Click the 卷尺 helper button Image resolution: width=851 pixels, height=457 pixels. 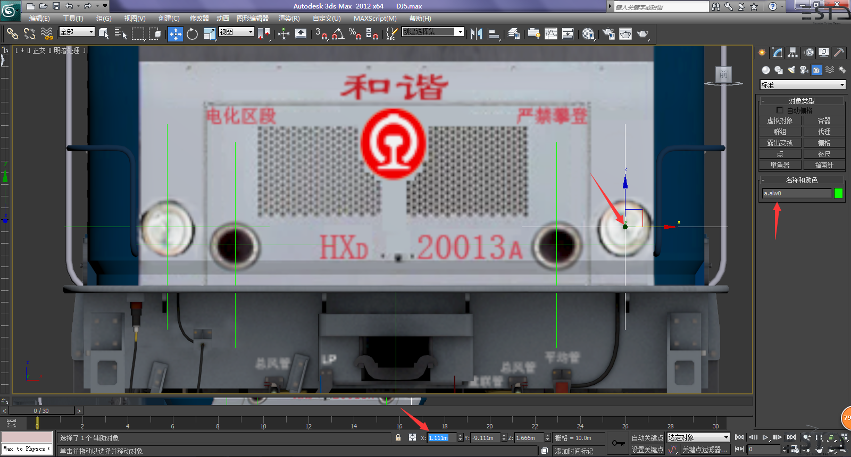pos(824,154)
